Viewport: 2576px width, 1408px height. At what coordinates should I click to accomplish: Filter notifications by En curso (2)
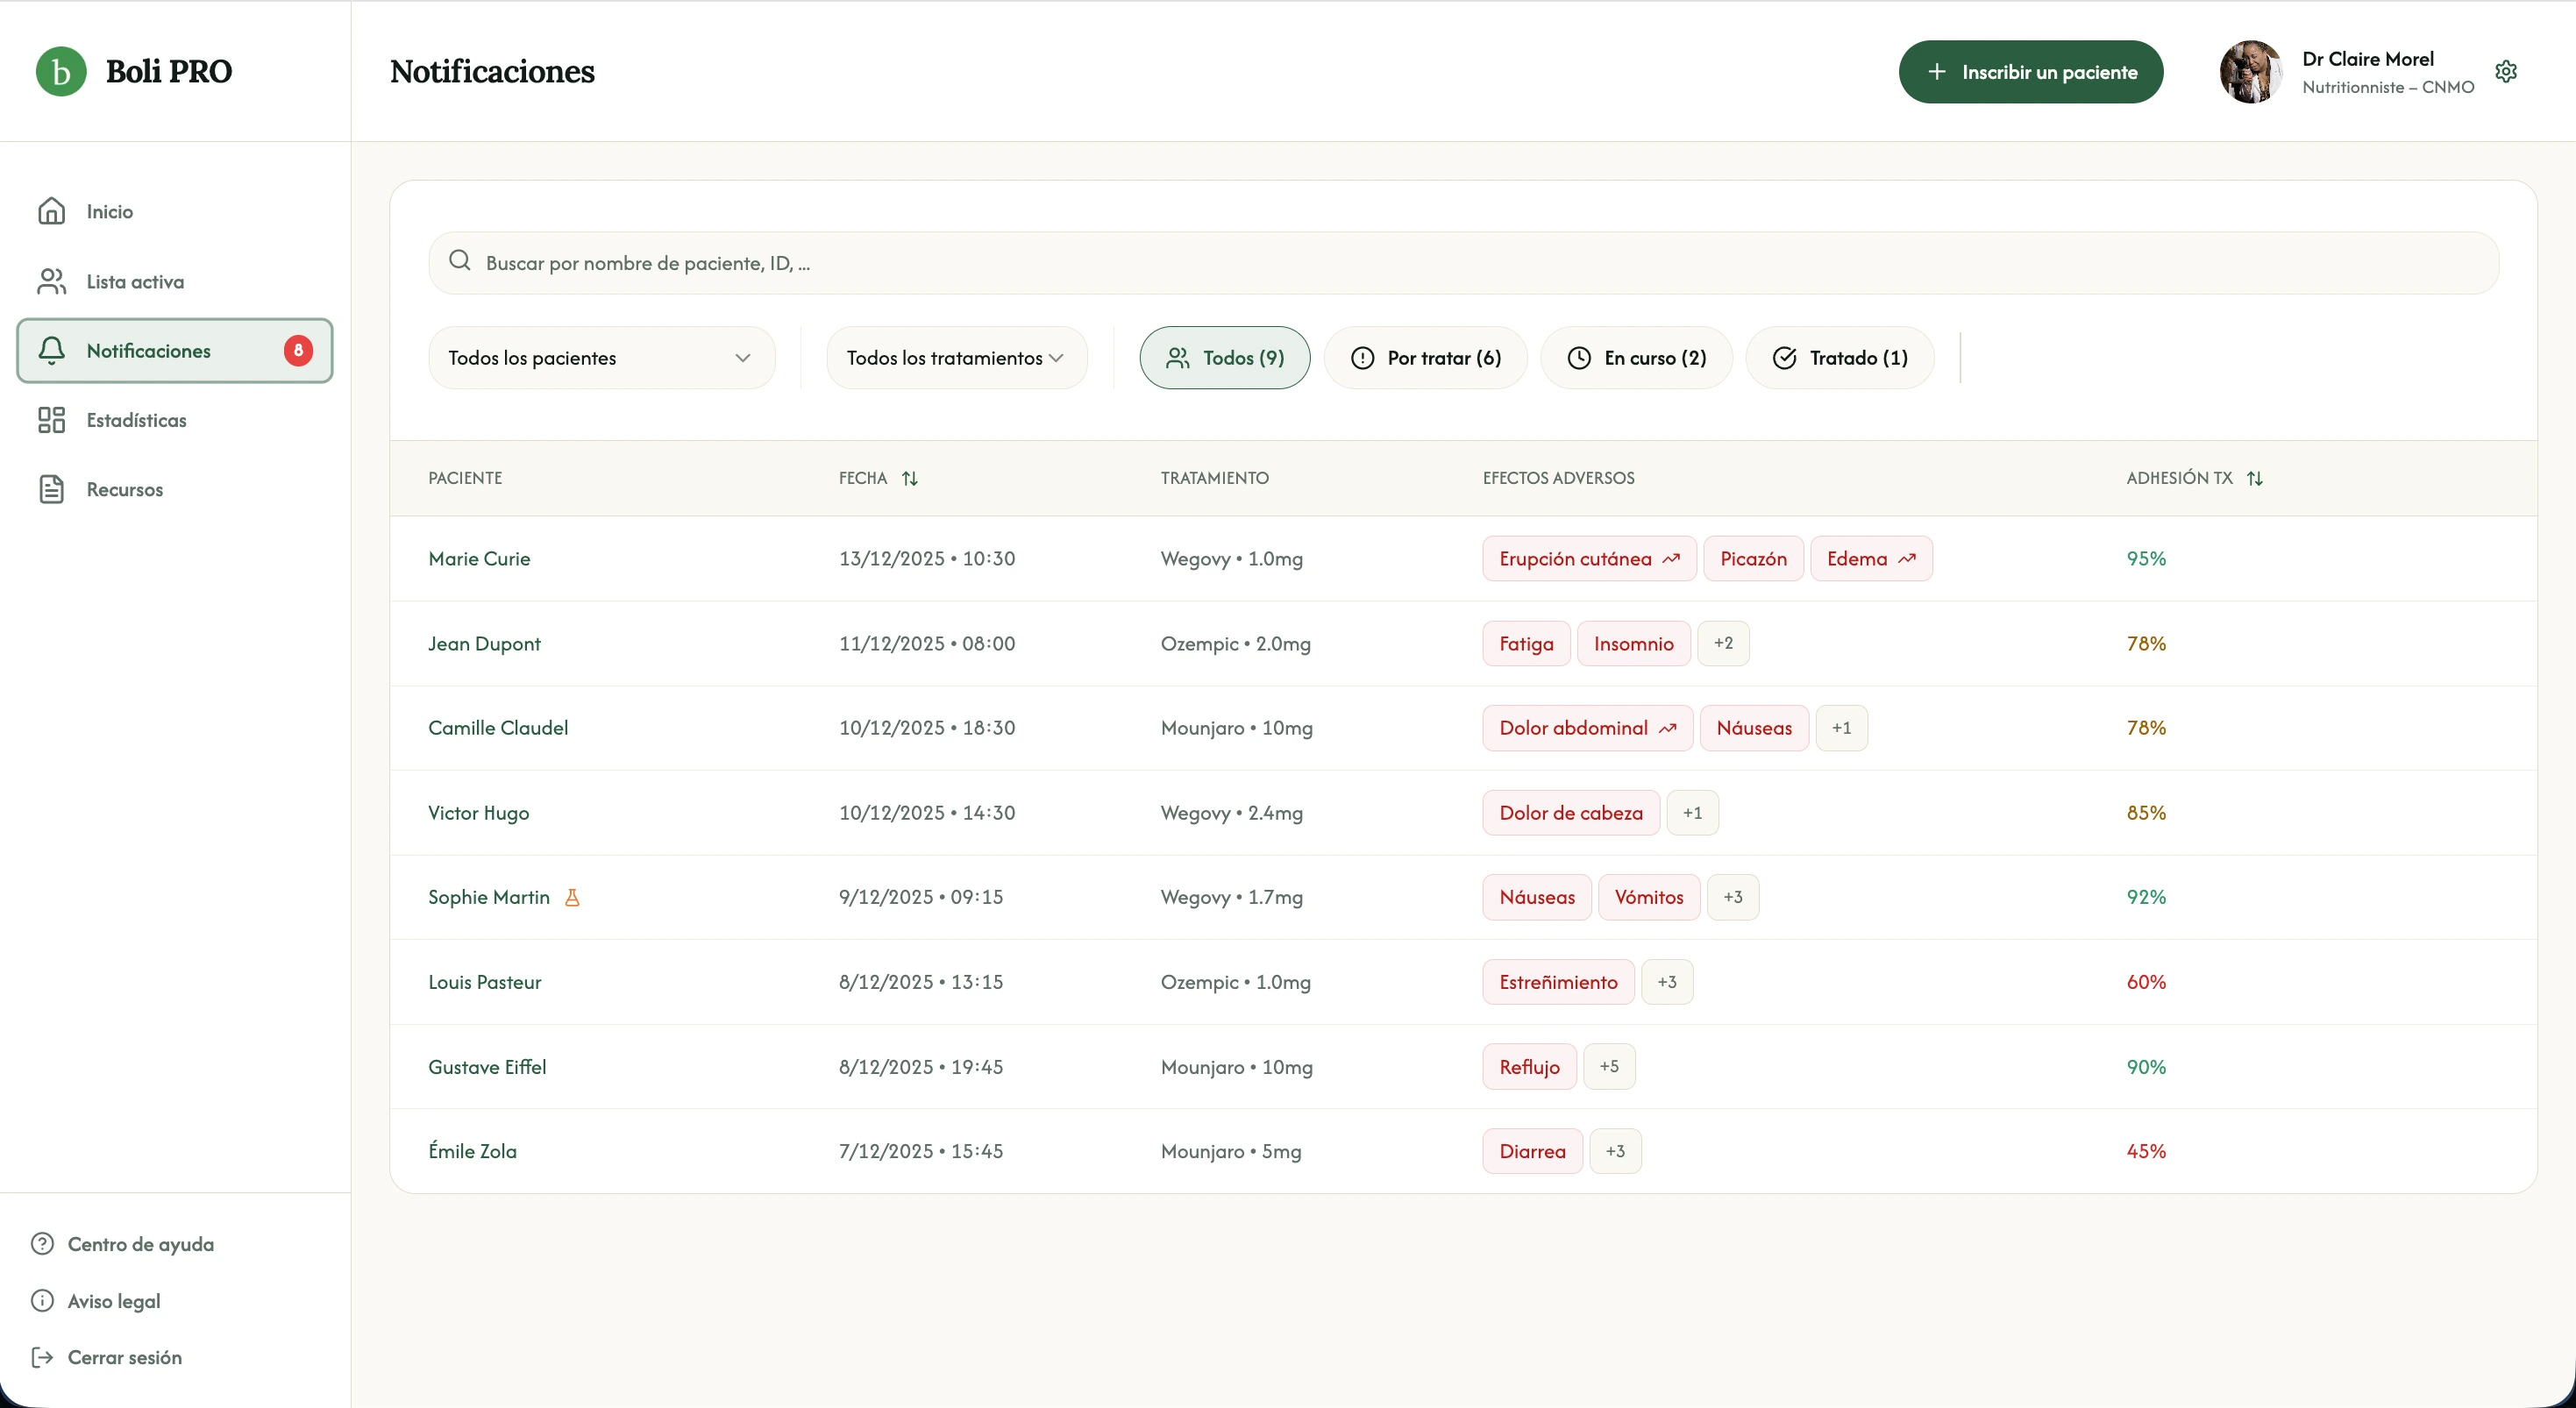tap(1636, 358)
